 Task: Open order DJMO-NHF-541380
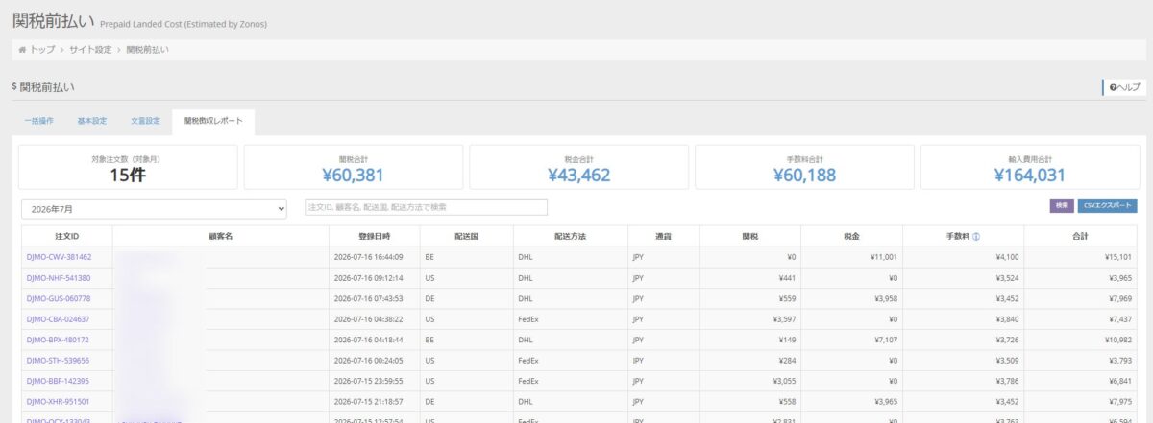pos(59,278)
